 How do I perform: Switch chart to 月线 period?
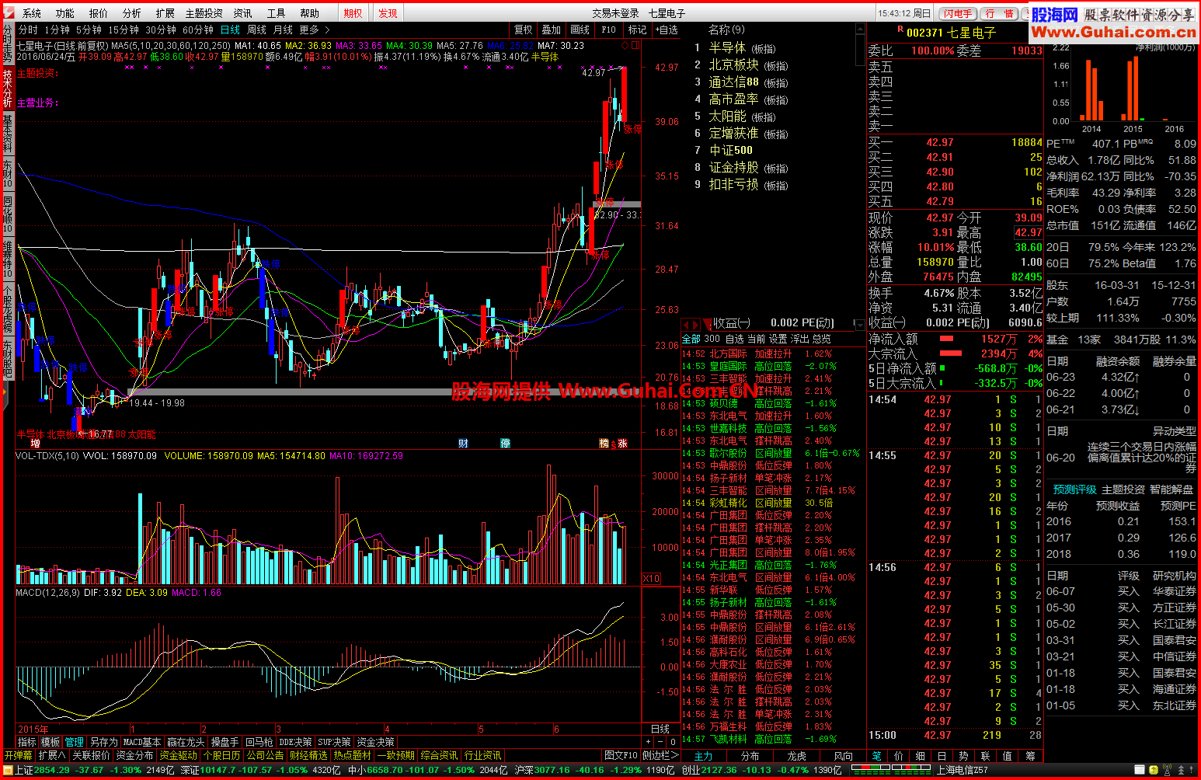[284, 30]
